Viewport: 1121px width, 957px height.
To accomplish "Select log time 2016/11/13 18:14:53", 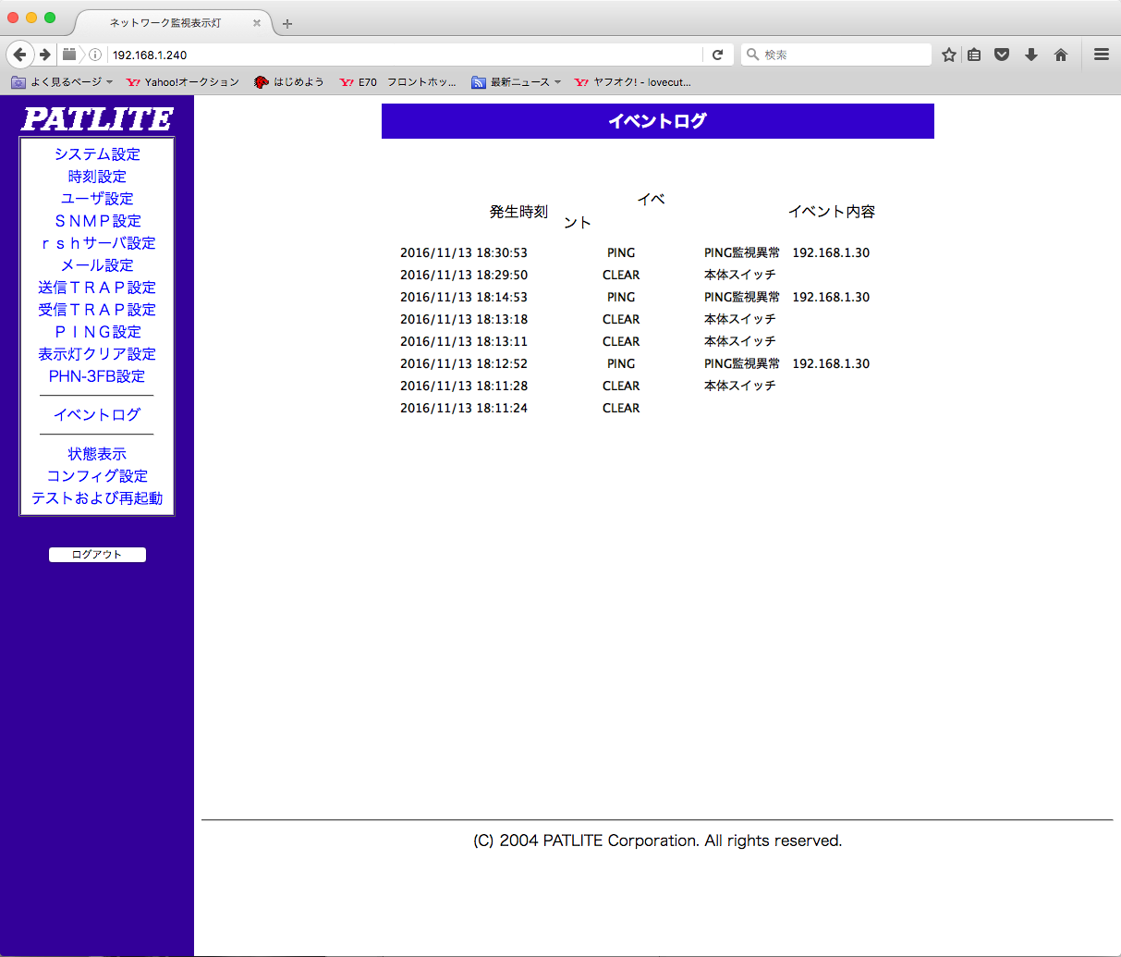I will (464, 297).
